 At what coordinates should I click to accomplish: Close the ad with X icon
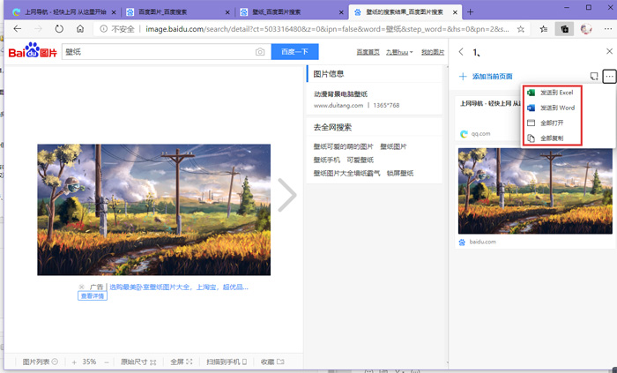click(81, 287)
